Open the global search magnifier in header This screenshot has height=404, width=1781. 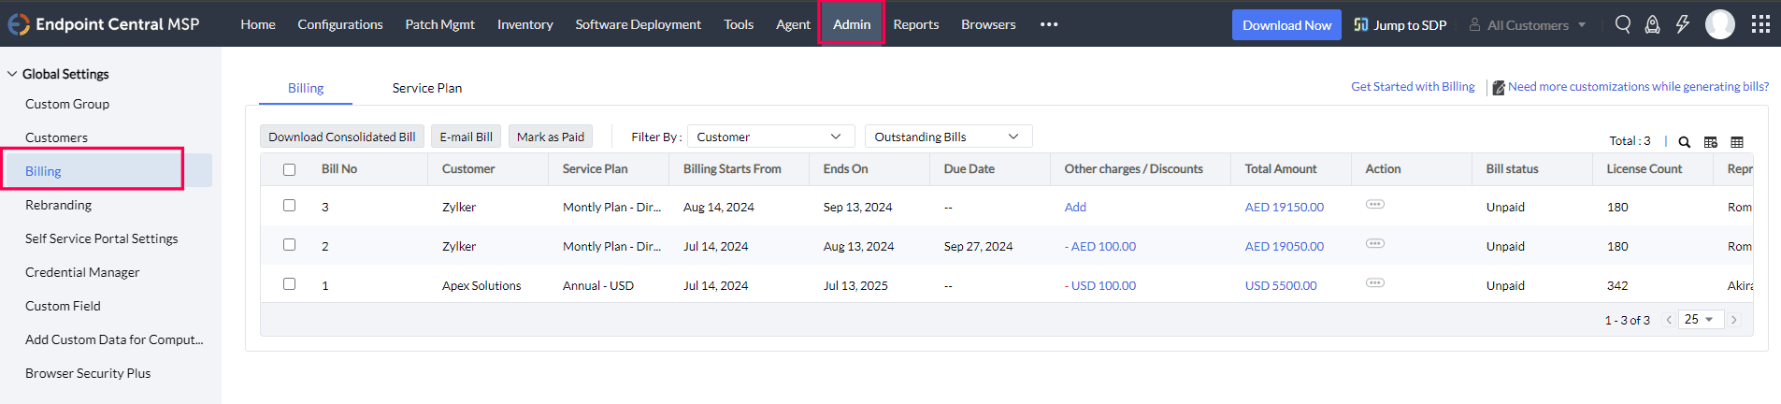(x=1623, y=24)
